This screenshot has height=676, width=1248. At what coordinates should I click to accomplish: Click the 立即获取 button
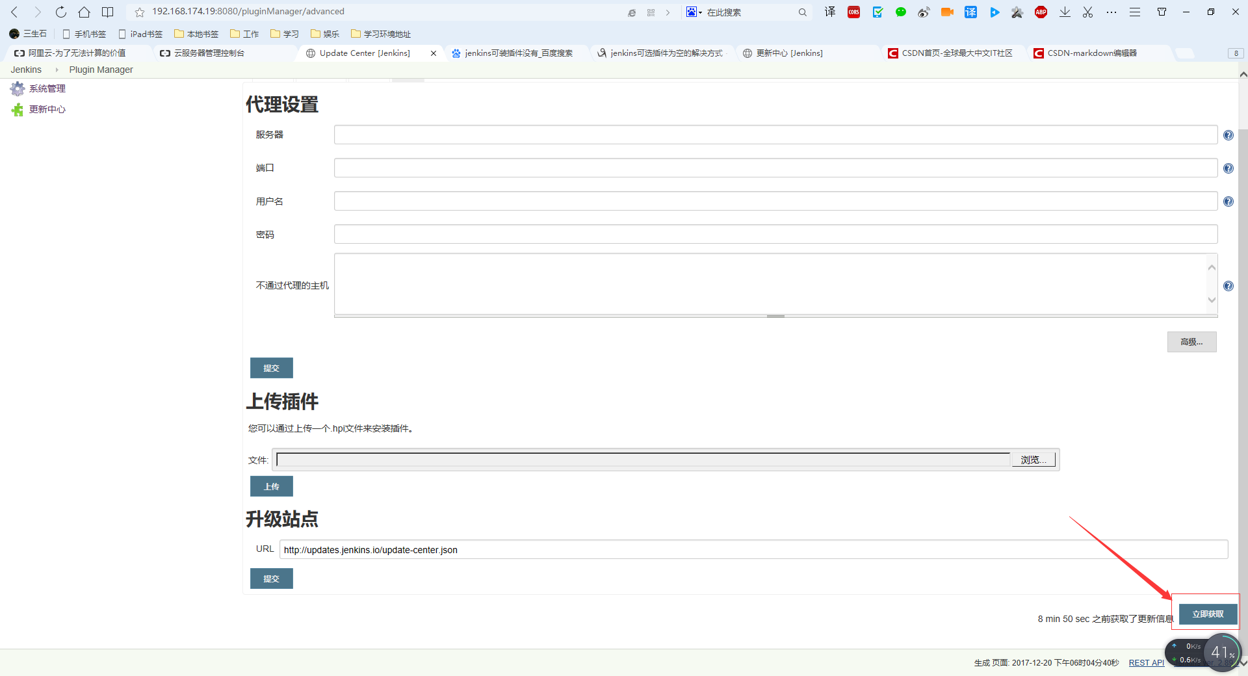click(1208, 614)
